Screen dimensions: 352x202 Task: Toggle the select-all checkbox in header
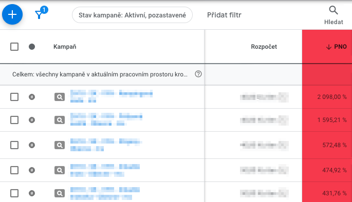(x=14, y=47)
